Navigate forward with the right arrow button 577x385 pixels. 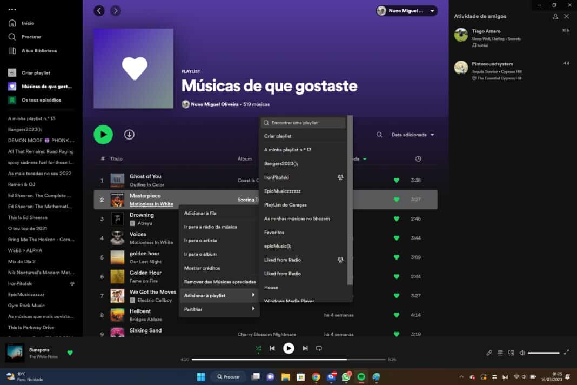point(116,11)
